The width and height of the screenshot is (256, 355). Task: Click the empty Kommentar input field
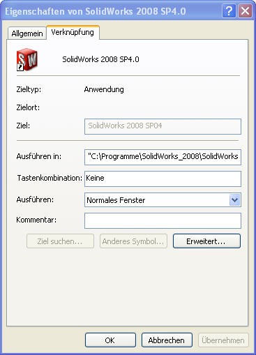coord(163,220)
